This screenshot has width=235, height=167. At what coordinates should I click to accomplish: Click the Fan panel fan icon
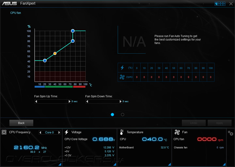point(177,132)
